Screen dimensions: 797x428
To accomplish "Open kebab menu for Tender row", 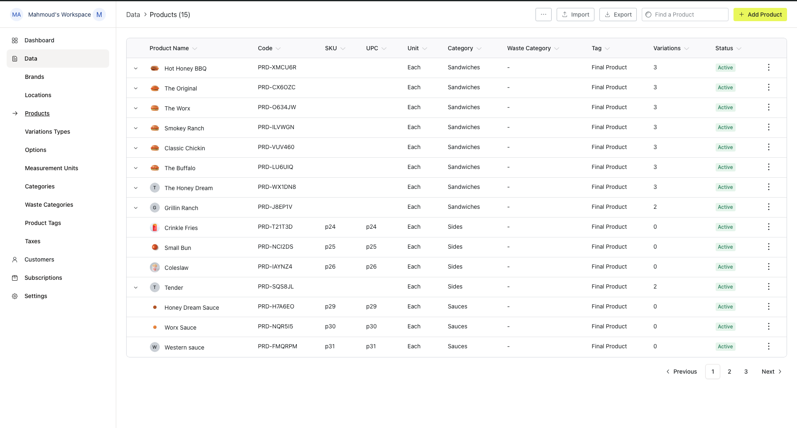I will (768, 286).
